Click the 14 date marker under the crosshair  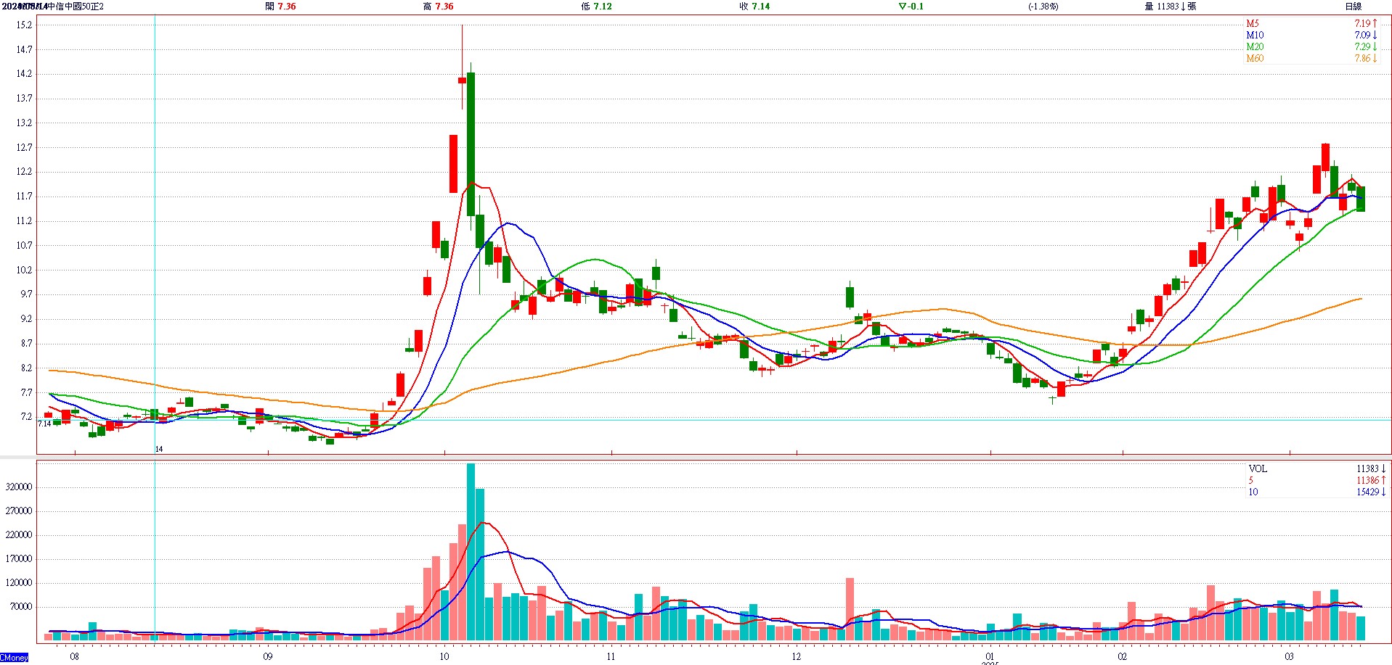tap(159, 450)
